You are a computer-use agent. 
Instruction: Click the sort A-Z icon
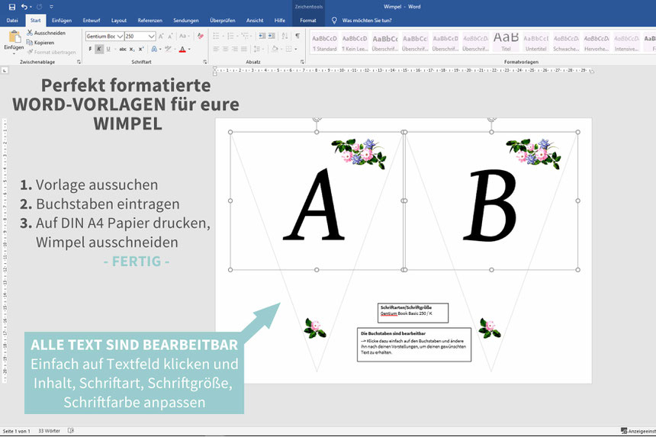[285, 36]
